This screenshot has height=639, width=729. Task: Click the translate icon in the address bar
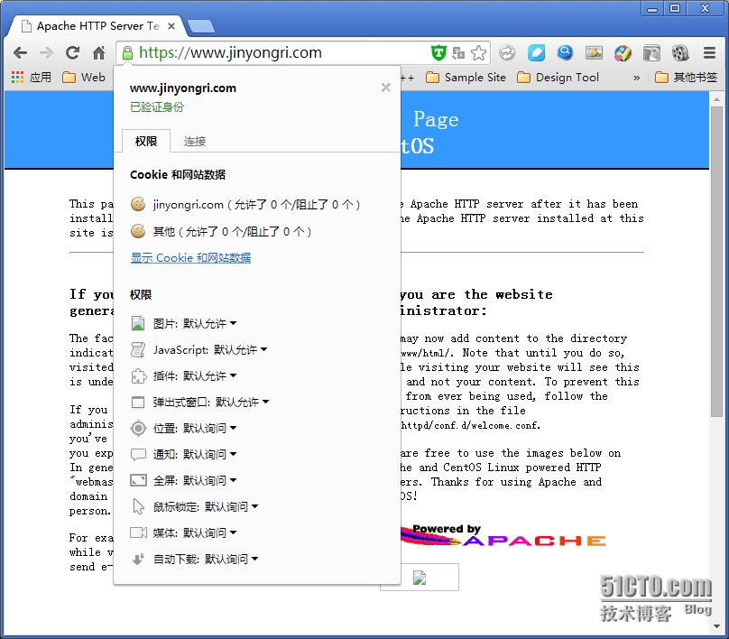point(458,53)
